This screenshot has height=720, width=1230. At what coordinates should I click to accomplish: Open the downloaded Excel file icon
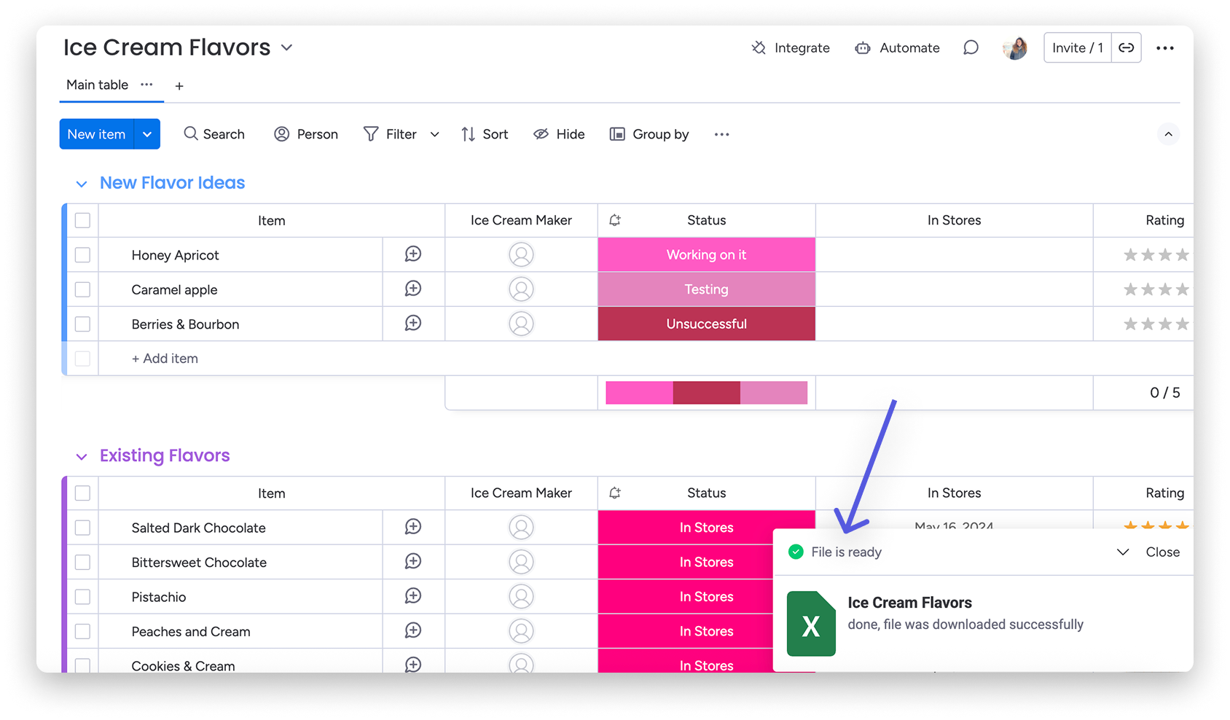(x=811, y=624)
